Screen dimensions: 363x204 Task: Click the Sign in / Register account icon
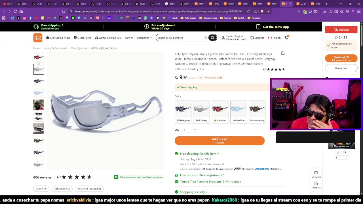point(223,38)
